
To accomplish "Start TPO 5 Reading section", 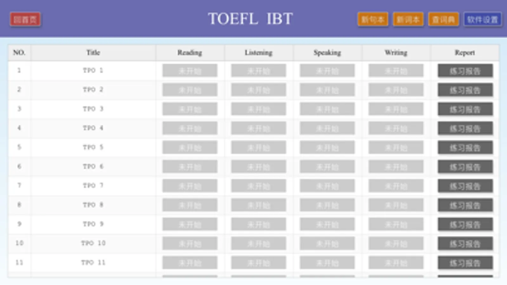I will point(190,148).
